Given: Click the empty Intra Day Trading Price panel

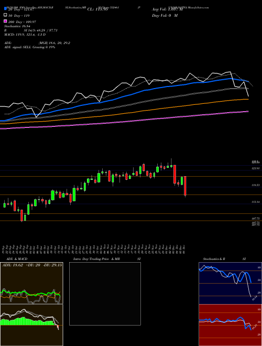Looking at the screenshot, I should pos(105,294).
